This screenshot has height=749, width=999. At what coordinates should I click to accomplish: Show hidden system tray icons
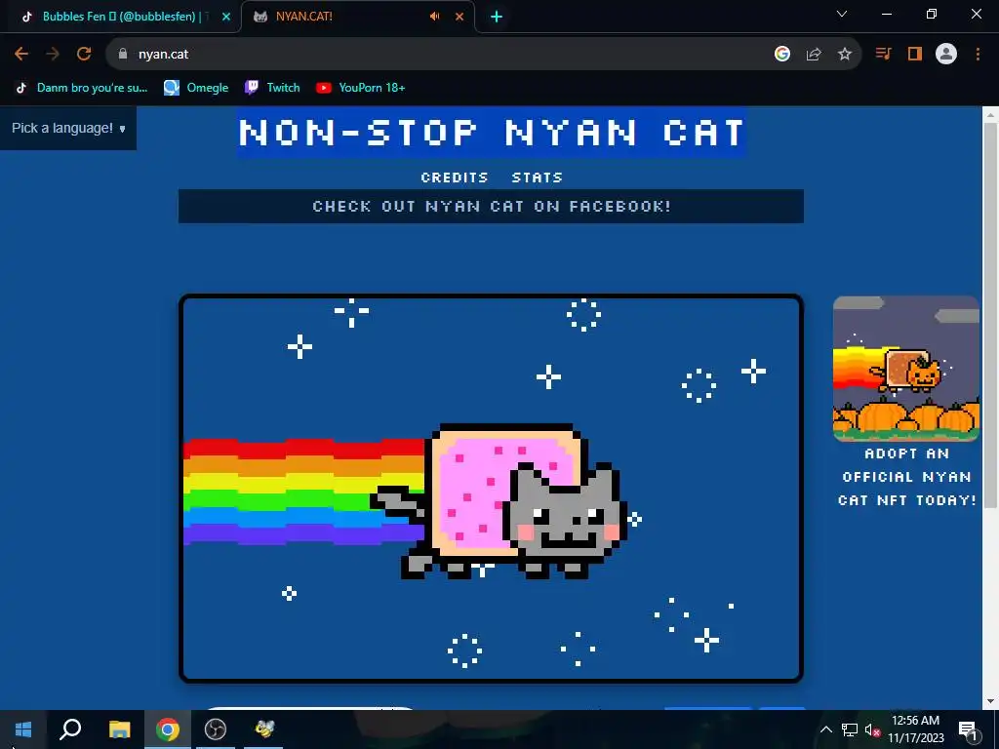(825, 729)
